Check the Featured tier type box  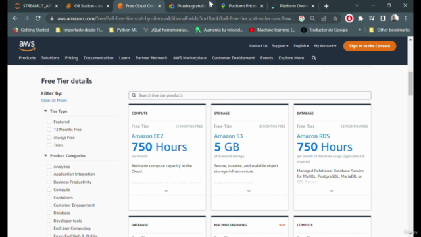pyautogui.click(x=49, y=122)
